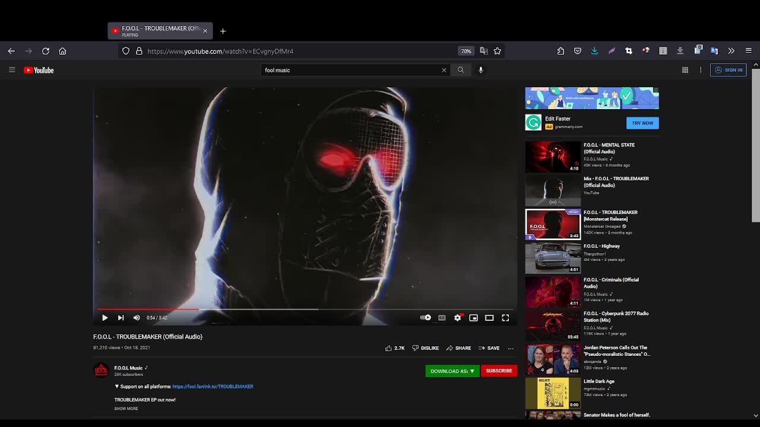Reset the 70% zoom level
Screen dimensions: 760x427
pyautogui.click(x=466, y=51)
